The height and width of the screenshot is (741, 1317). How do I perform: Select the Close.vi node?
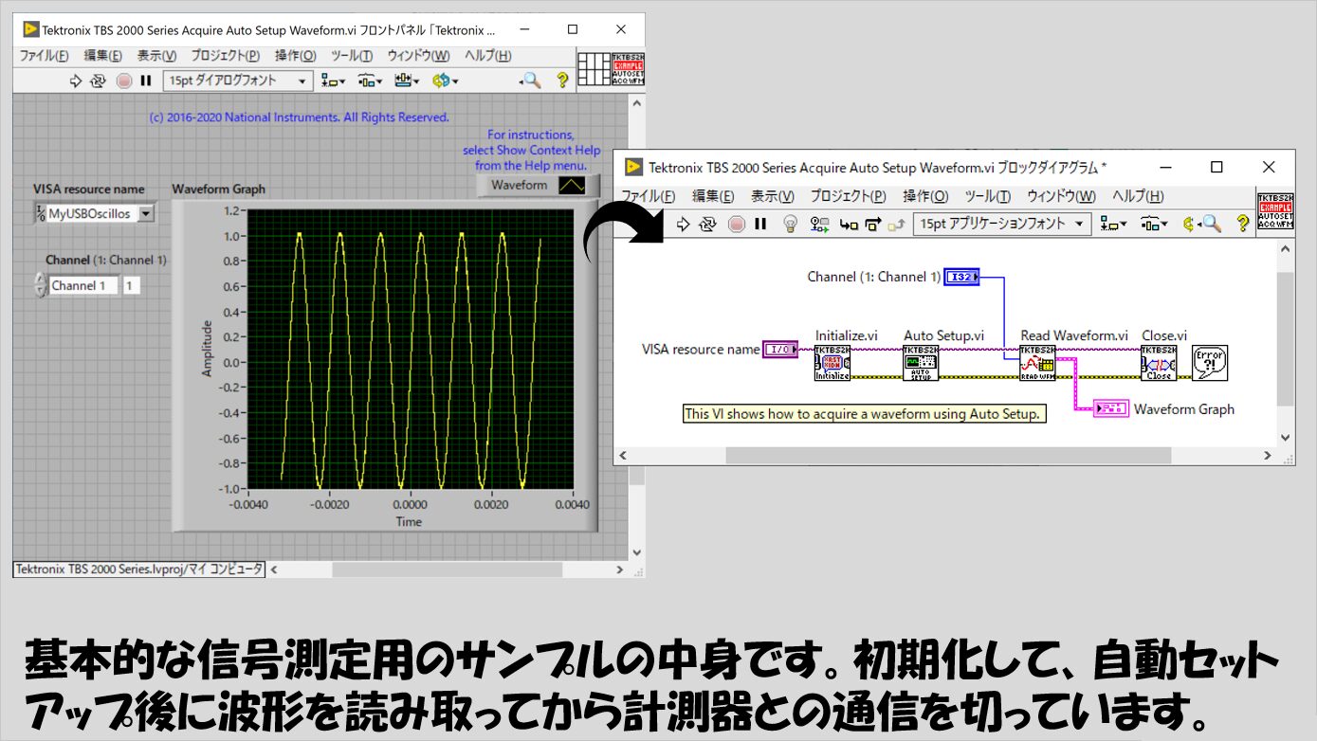[x=1159, y=363]
